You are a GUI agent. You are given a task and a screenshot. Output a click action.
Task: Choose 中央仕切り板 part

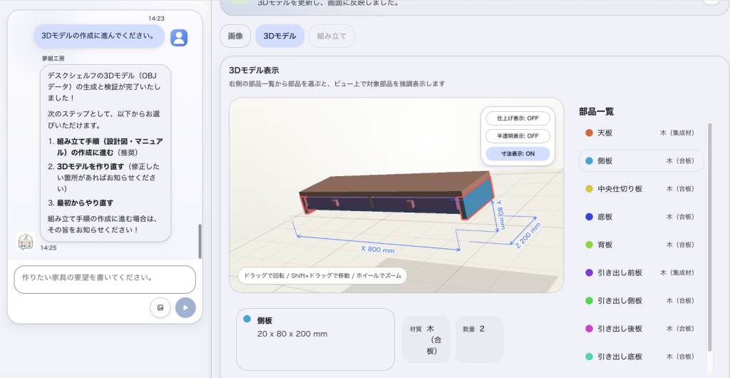pyautogui.click(x=641, y=189)
